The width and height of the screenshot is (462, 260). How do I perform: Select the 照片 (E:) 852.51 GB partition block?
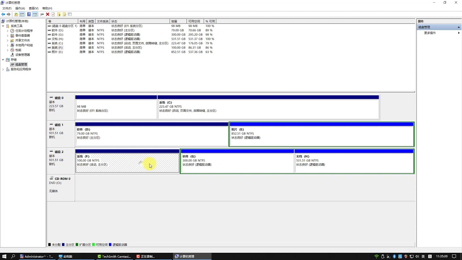click(322, 134)
